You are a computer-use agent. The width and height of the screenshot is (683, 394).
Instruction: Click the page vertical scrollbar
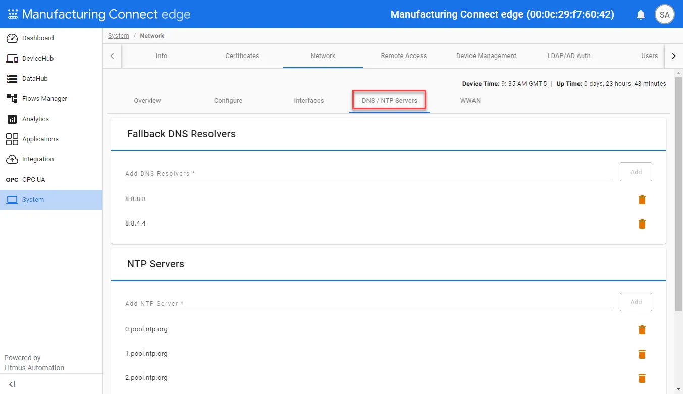(679, 194)
